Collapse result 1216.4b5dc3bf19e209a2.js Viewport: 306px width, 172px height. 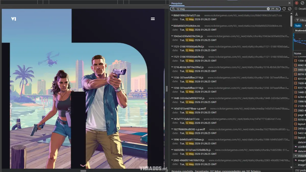(x=172, y=67)
